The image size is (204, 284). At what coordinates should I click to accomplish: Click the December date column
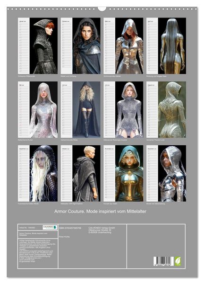[152, 173]
